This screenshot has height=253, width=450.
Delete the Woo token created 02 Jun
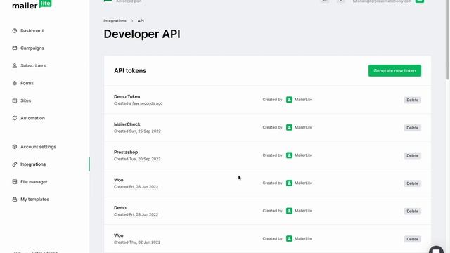(x=413, y=239)
